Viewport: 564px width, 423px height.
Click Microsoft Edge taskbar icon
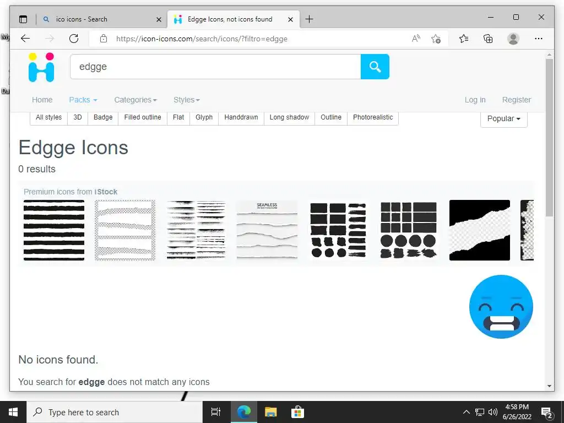[x=243, y=412]
